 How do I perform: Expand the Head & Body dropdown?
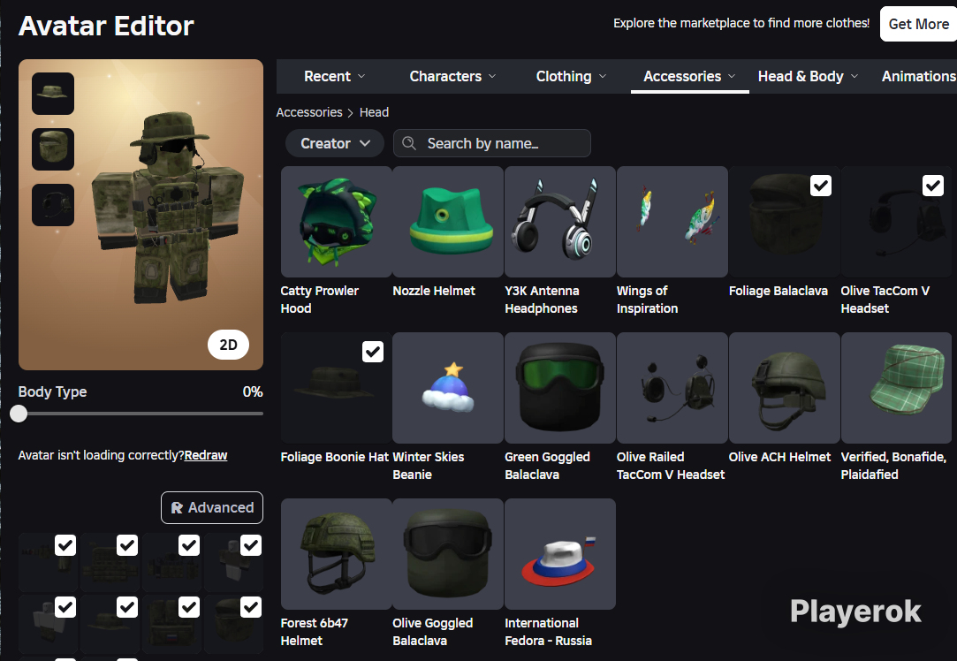tap(808, 76)
